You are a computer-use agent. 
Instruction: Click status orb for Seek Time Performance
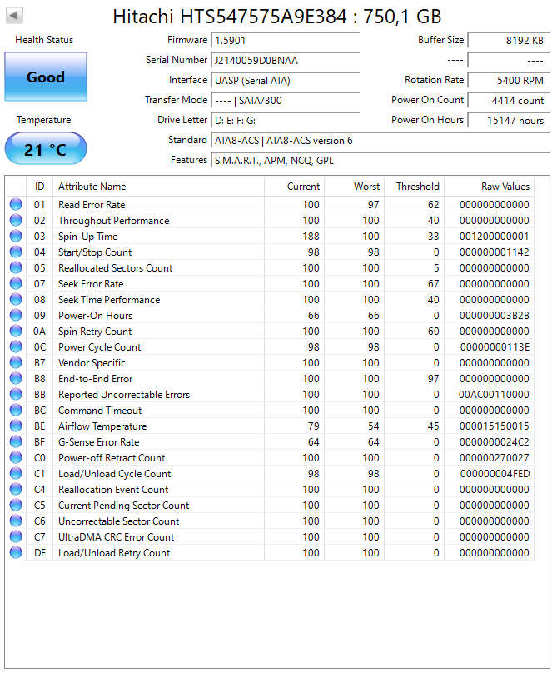point(16,299)
